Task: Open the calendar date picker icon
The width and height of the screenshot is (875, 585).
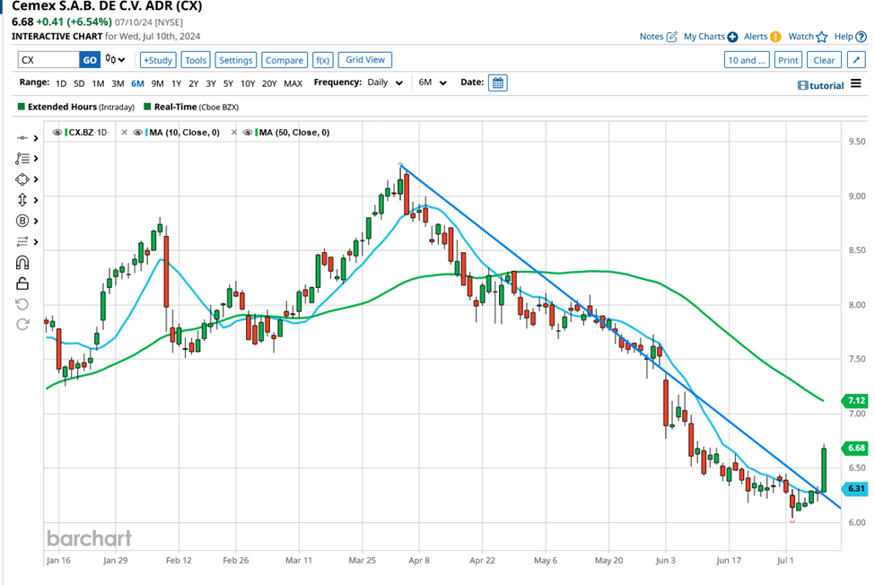Action: (x=498, y=83)
